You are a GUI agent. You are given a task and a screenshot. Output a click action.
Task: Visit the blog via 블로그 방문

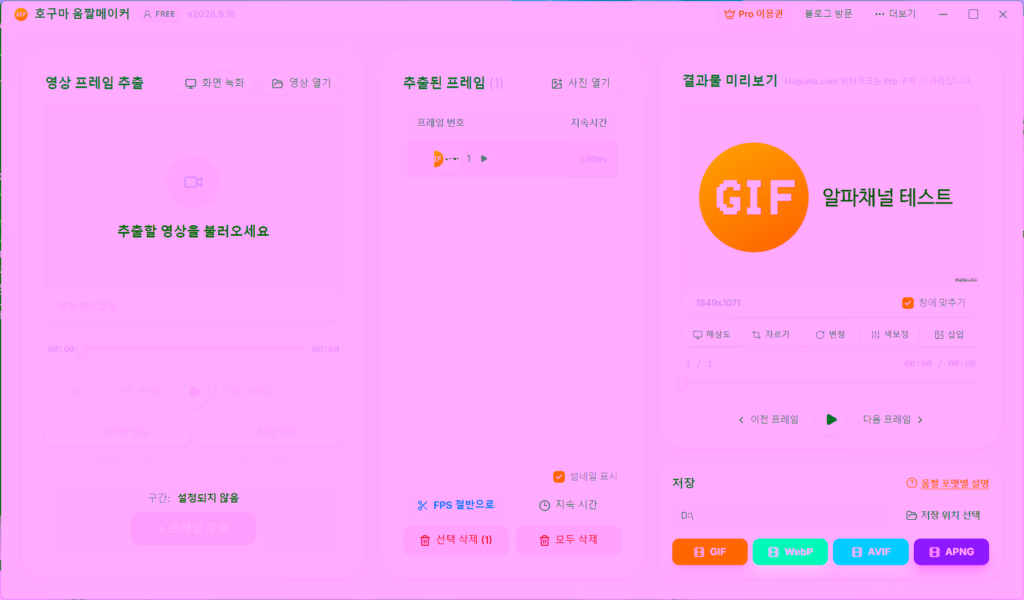click(x=829, y=14)
